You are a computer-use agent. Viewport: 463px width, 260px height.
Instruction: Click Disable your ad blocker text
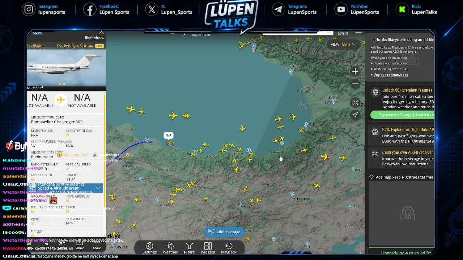(390, 63)
